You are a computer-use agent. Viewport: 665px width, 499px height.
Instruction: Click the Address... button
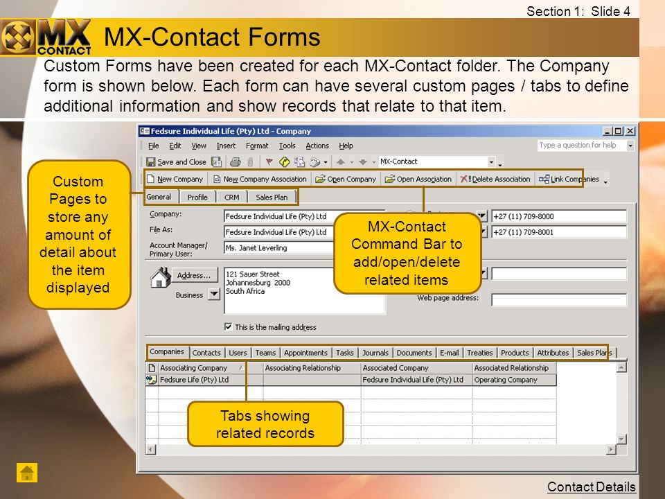tap(194, 275)
